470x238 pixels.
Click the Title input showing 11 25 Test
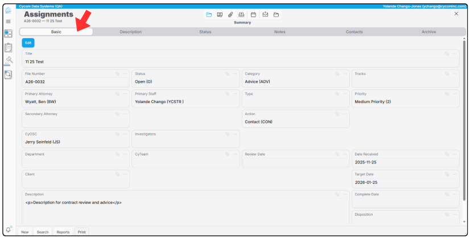coord(241,62)
